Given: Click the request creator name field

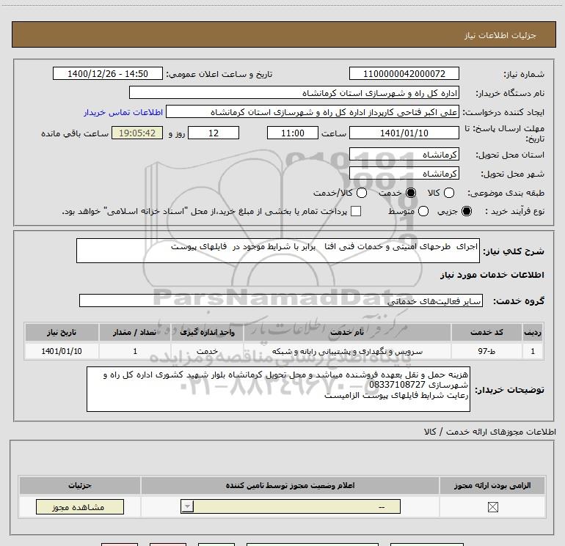Looking at the screenshot, I should [x=313, y=112].
